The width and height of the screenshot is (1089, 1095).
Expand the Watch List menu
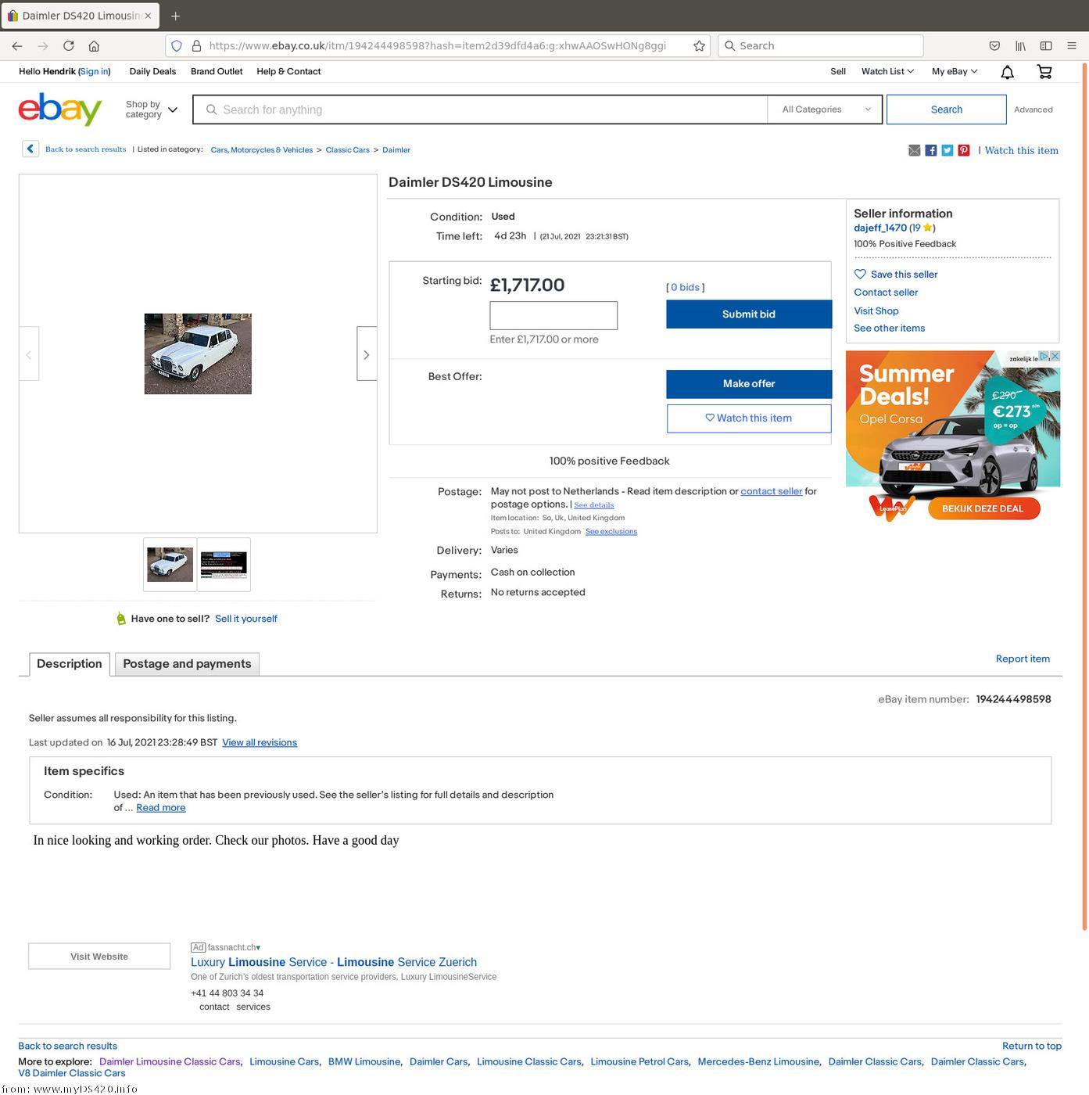887,71
